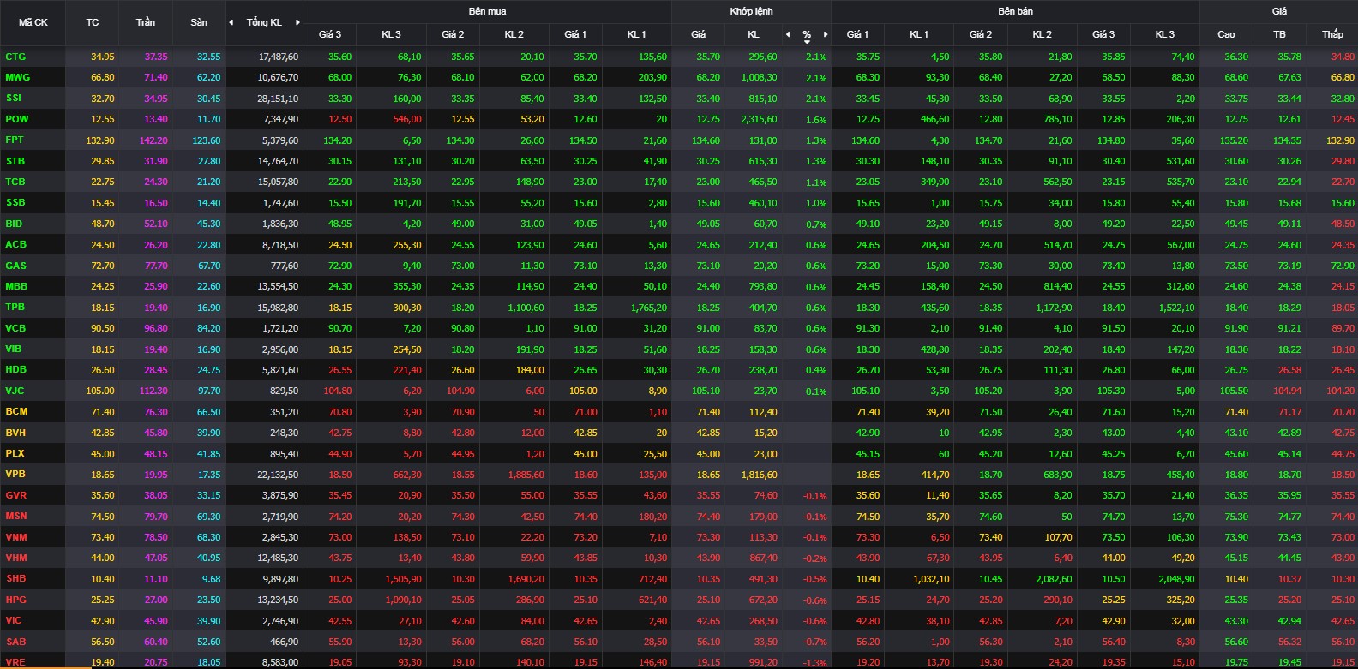Open the HDB stock symbol
Viewport: 1358px width, 669px height.
click(15, 369)
